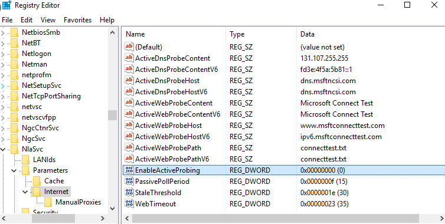Click the data www.msftconnecttest.com
This screenshot has height=224, width=445.
click(x=342, y=126)
